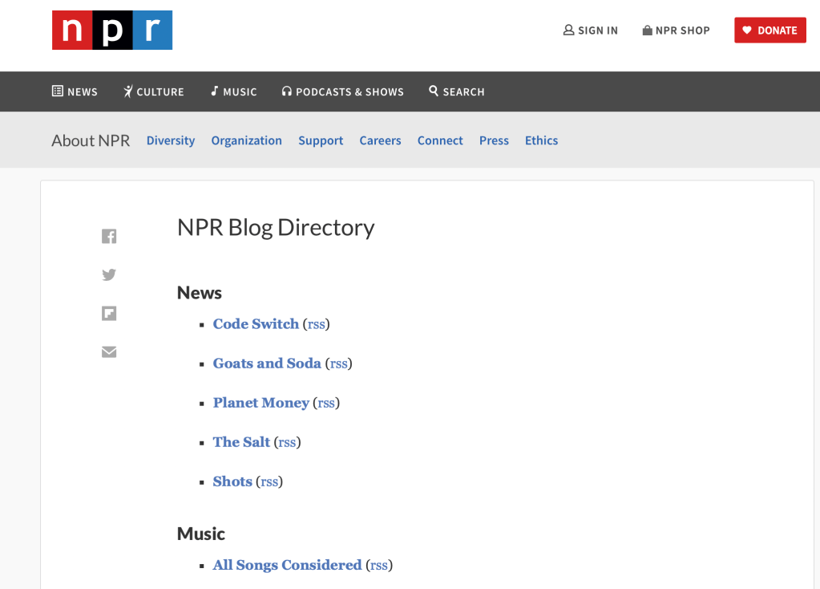The width and height of the screenshot is (820, 589).
Task: Click the About NPR heading
Action: [x=91, y=140]
